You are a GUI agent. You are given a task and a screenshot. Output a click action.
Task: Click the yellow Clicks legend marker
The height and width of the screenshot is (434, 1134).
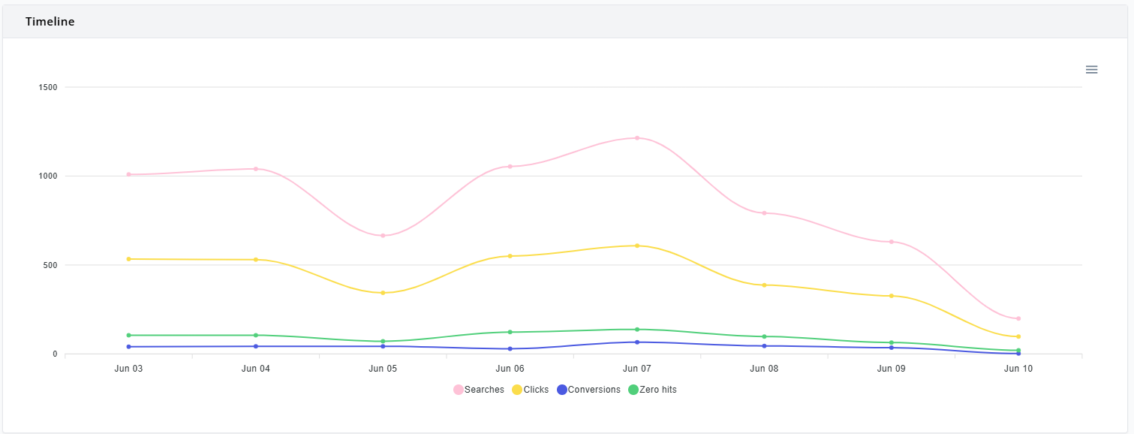pyautogui.click(x=518, y=390)
